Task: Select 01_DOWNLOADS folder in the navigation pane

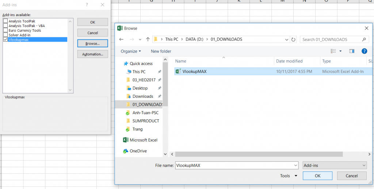Action: pos(144,104)
